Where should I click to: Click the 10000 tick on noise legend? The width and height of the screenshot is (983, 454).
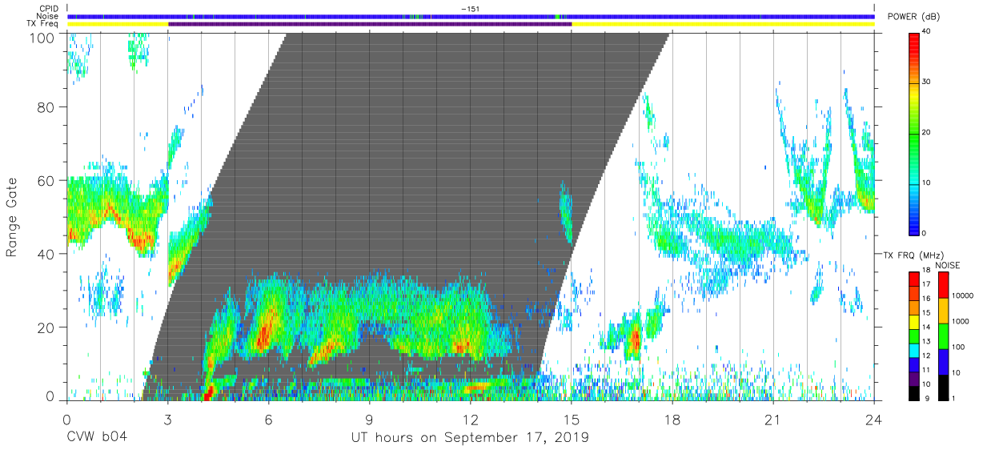pyautogui.click(x=962, y=296)
